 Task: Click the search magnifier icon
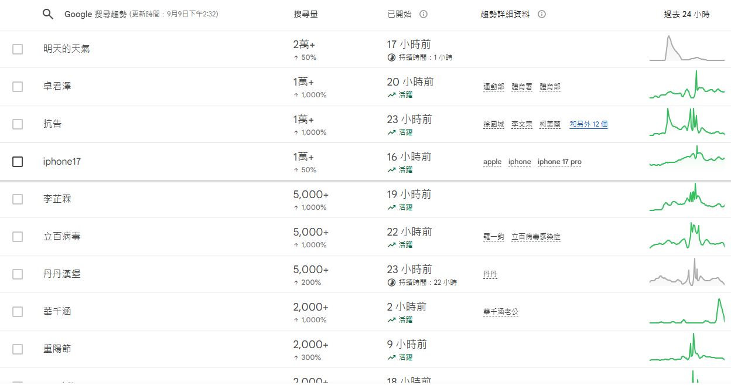click(x=48, y=14)
